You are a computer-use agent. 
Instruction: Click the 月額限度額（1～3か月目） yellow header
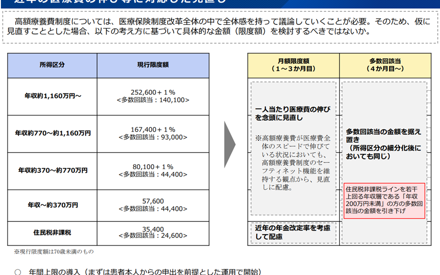click(293, 65)
